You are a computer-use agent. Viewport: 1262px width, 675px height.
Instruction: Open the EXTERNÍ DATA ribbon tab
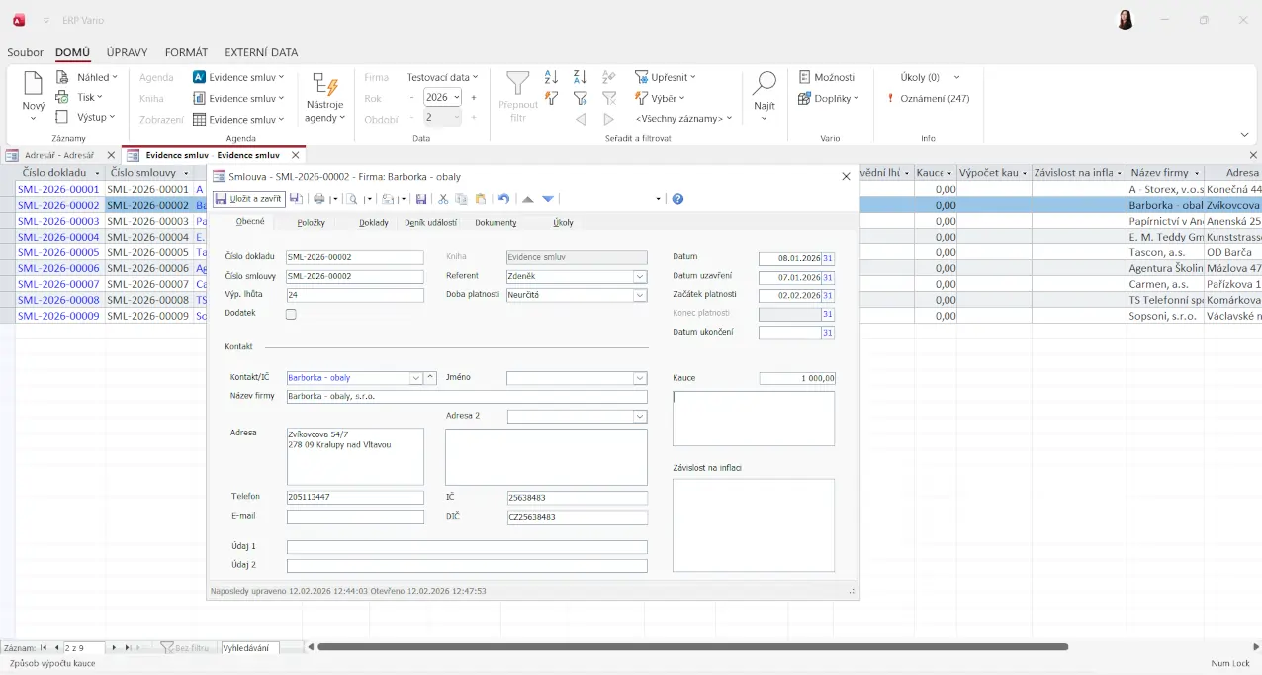(261, 52)
